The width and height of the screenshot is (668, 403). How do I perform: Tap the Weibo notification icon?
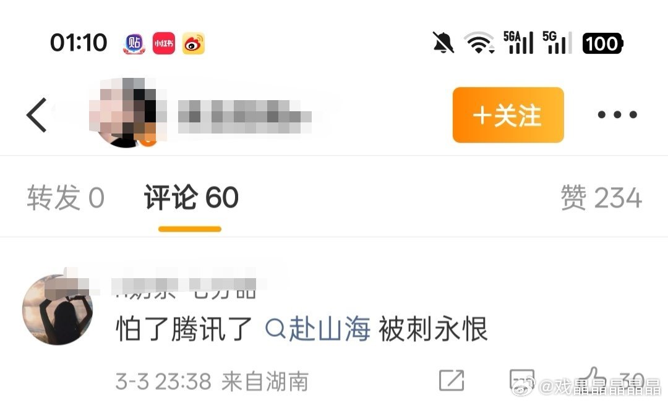pyautogui.click(x=194, y=43)
